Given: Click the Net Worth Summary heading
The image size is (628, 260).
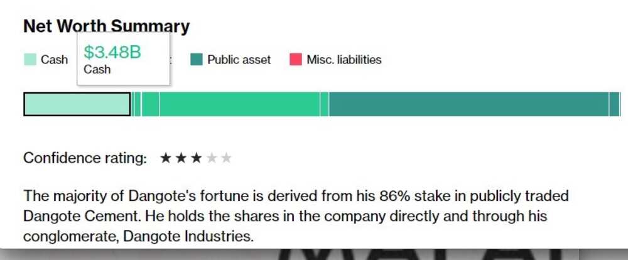Looking at the screenshot, I should (107, 26).
